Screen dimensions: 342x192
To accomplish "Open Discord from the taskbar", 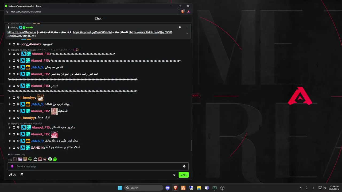I will (x=168, y=188).
